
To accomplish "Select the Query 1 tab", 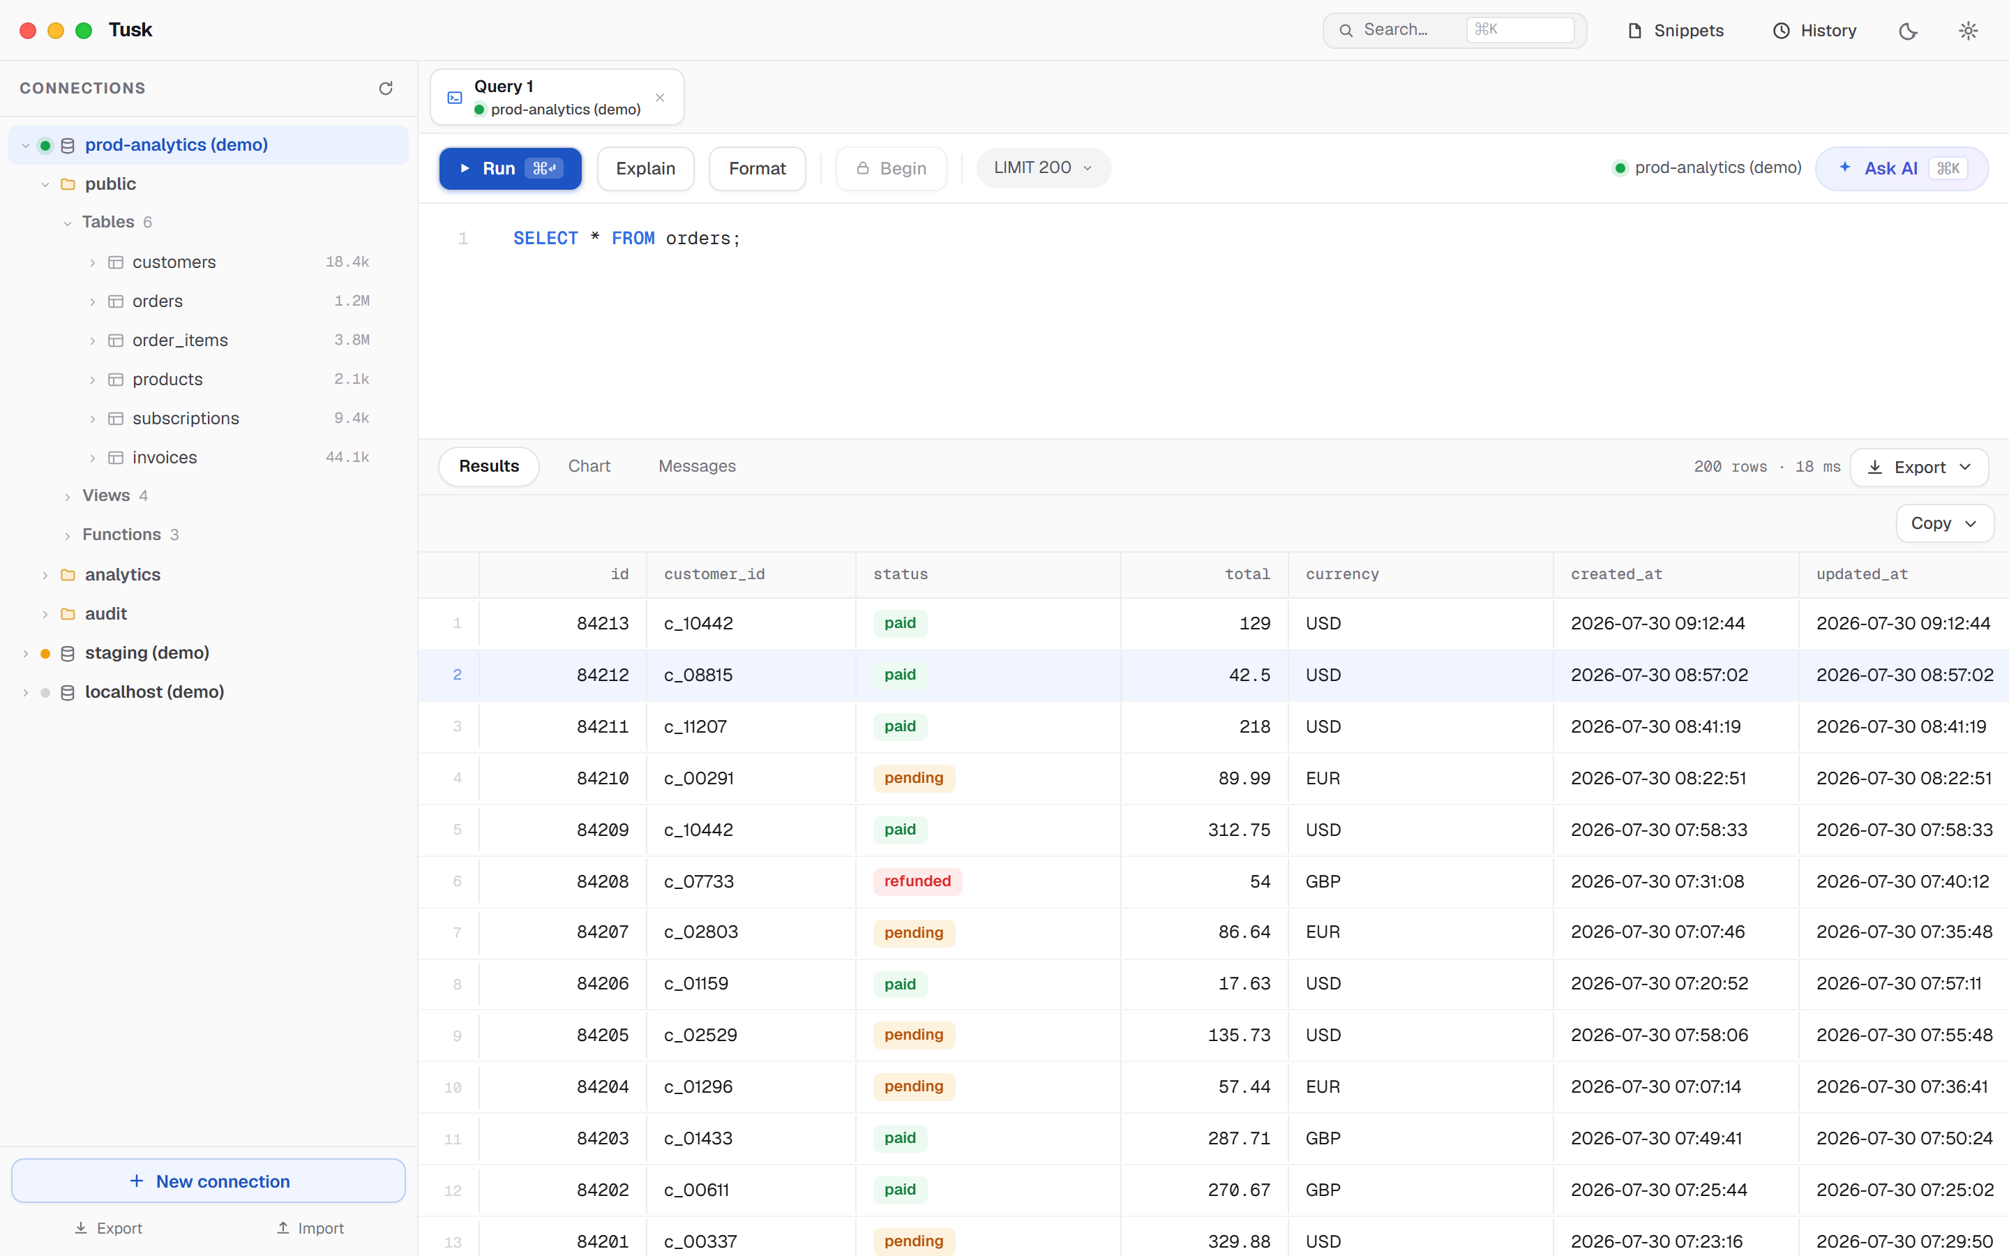I will tap(557, 97).
